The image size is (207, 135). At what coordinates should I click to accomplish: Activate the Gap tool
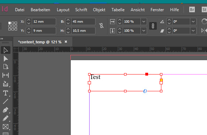point(6,75)
